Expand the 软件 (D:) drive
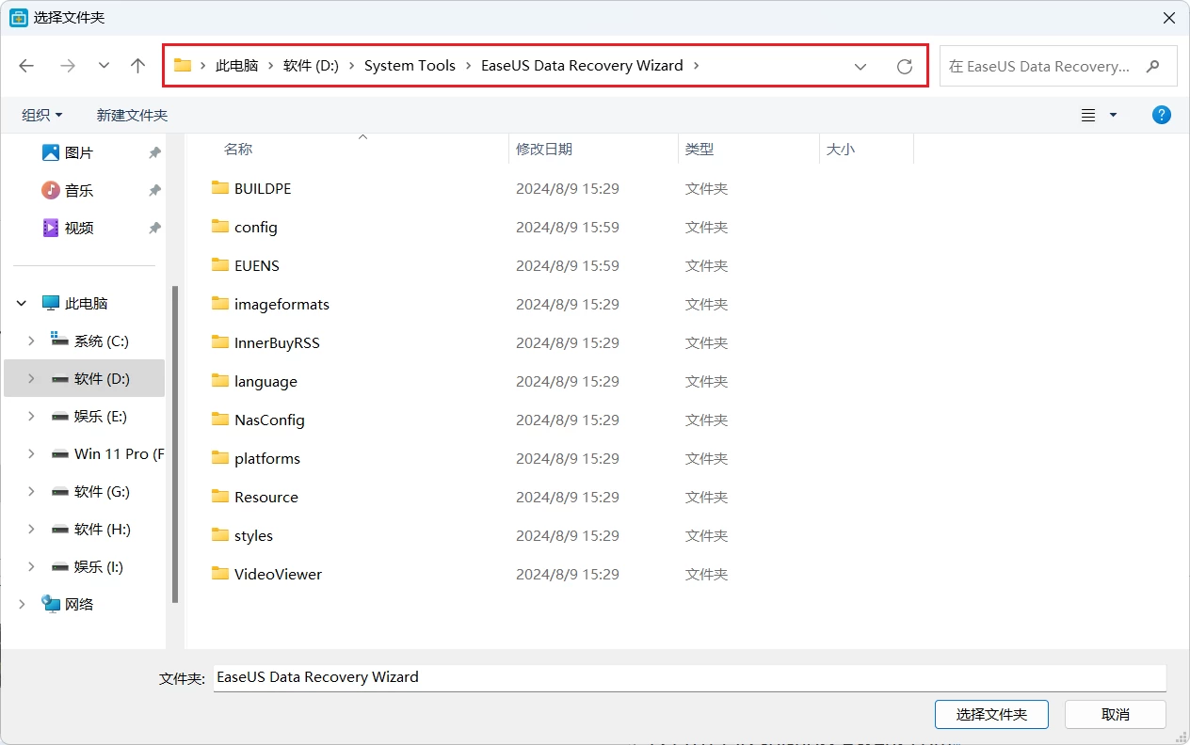 [31, 378]
